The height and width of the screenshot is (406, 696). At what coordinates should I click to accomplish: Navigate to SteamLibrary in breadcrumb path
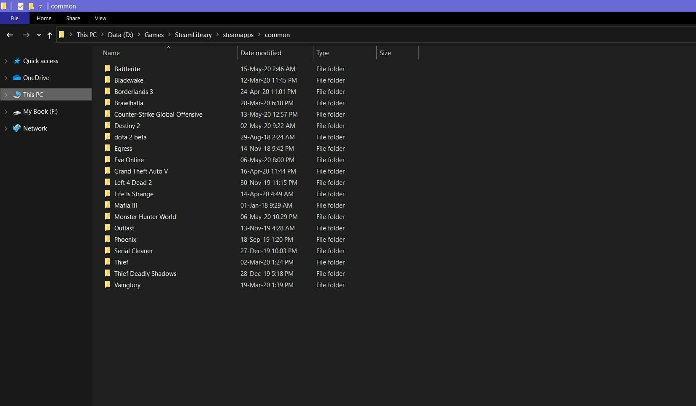tap(193, 35)
